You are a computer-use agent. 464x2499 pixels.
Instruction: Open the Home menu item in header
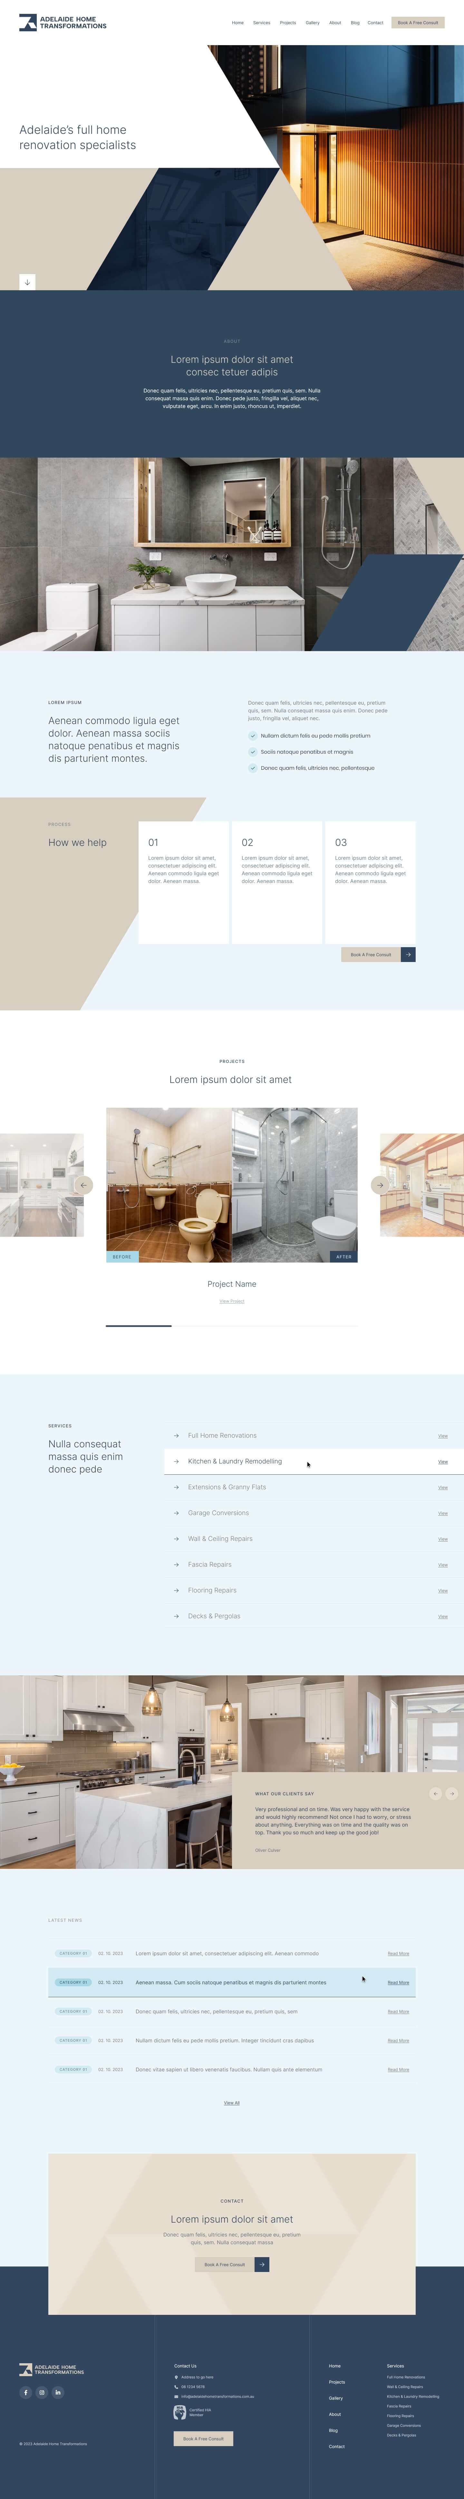point(237,22)
